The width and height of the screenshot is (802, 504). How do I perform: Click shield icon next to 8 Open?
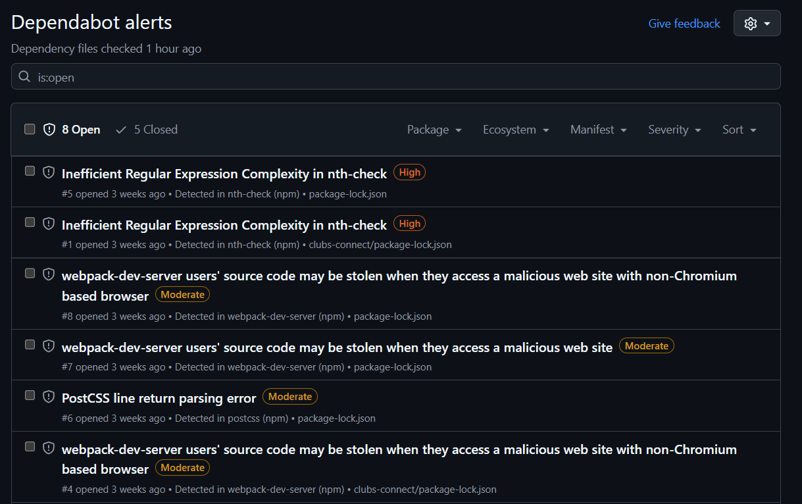pyautogui.click(x=49, y=130)
